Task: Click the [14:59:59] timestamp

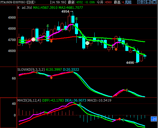Action: tap(58, 2)
